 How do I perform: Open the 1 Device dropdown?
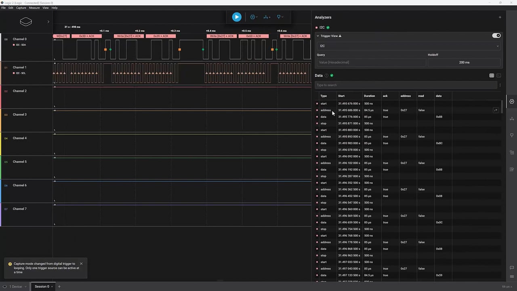[15, 287]
